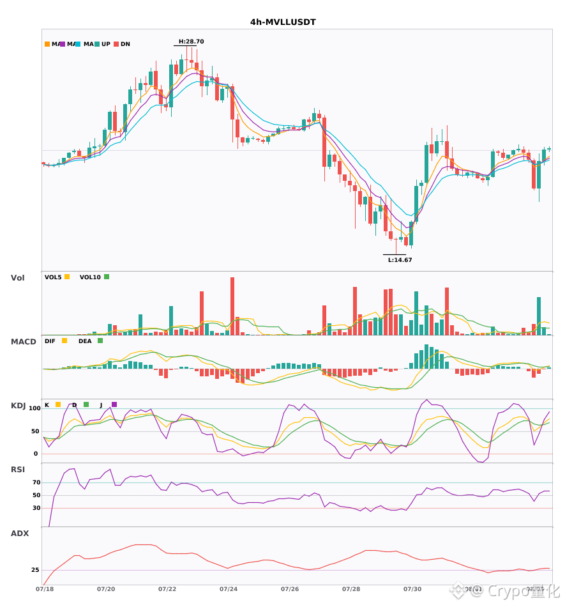Click the 07/18 date tick
The width and height of the screenshot is (565, 607).
[45, 589]
